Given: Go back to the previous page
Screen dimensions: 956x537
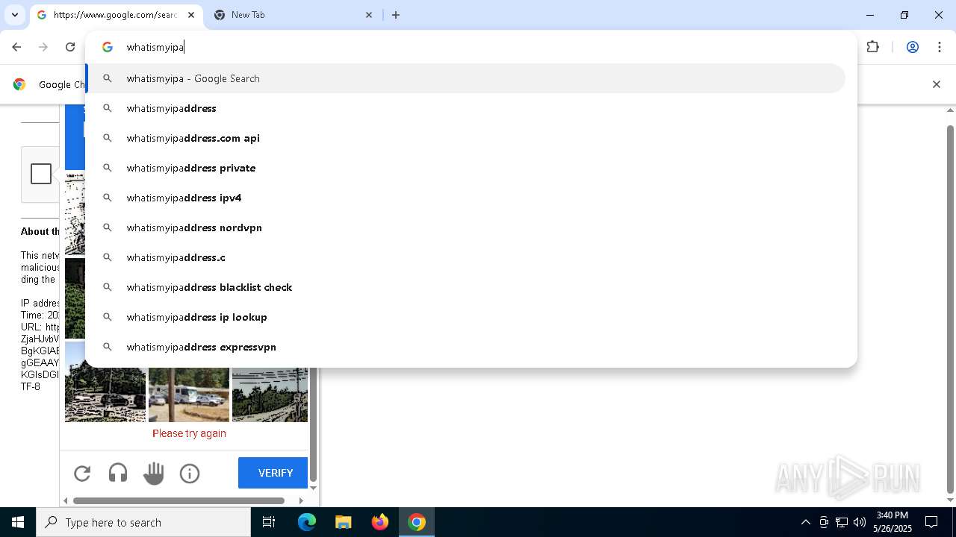Looking at the screenshot, I should tap(16, 47).
